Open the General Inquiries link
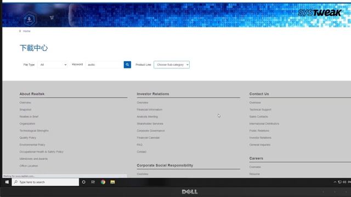The image size is (351, 197). click(x=260, y=144)
